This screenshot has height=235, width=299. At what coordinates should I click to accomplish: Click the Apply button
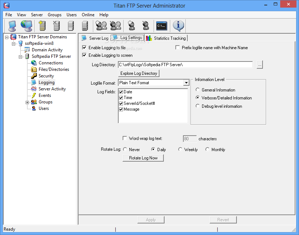click(151, 220)
